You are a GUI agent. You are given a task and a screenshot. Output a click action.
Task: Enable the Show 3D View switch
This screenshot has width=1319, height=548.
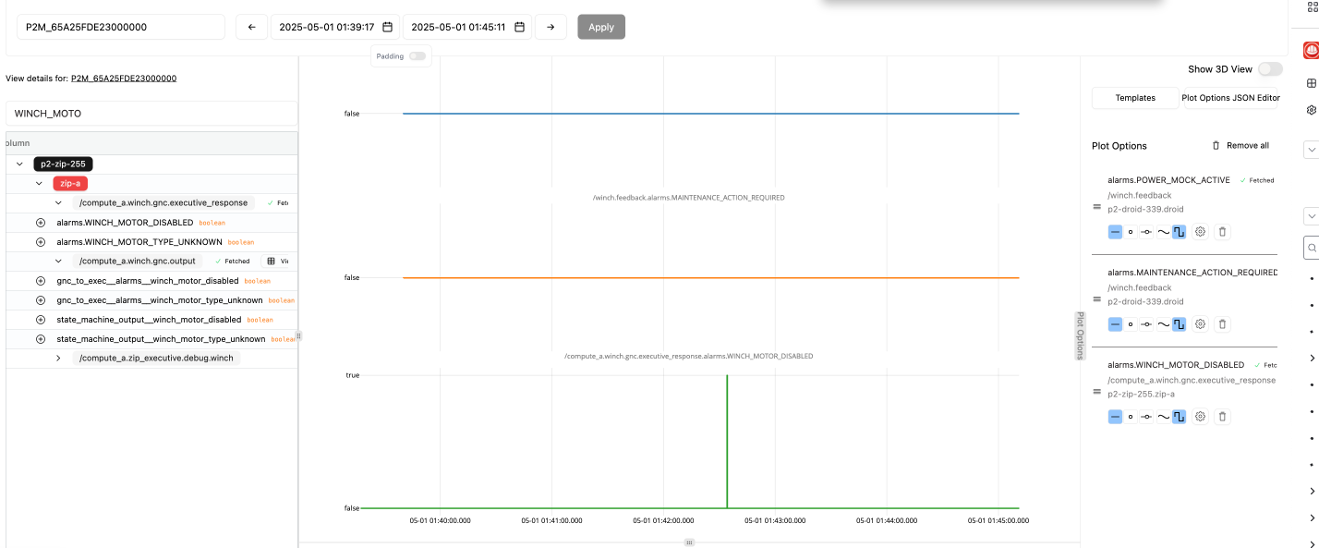tap(1270, 69)
